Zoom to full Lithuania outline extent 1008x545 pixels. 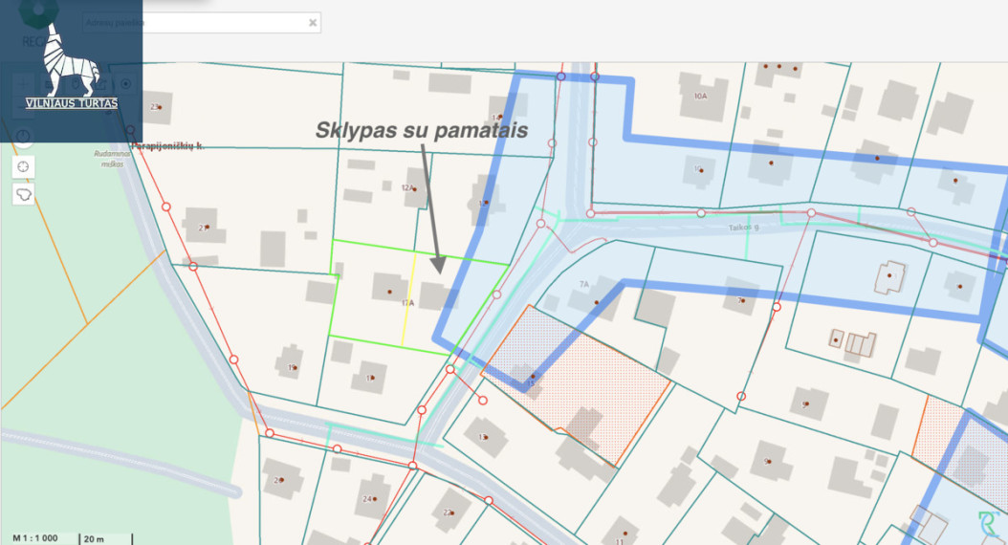pyautogui.click(x=23, y=194)
